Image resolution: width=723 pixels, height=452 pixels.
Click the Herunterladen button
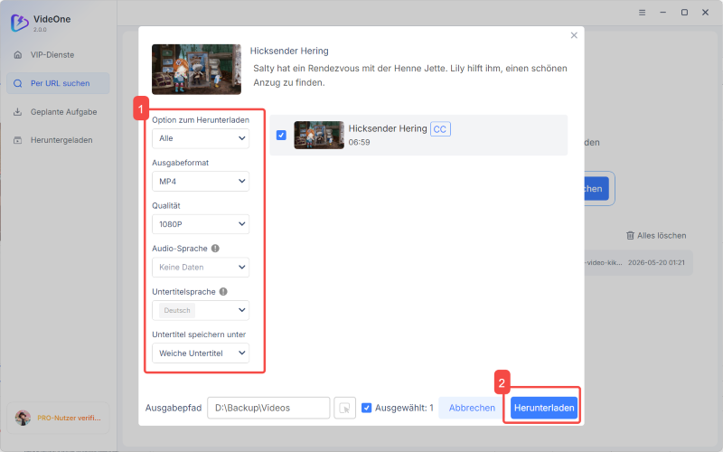coord(544,408)
